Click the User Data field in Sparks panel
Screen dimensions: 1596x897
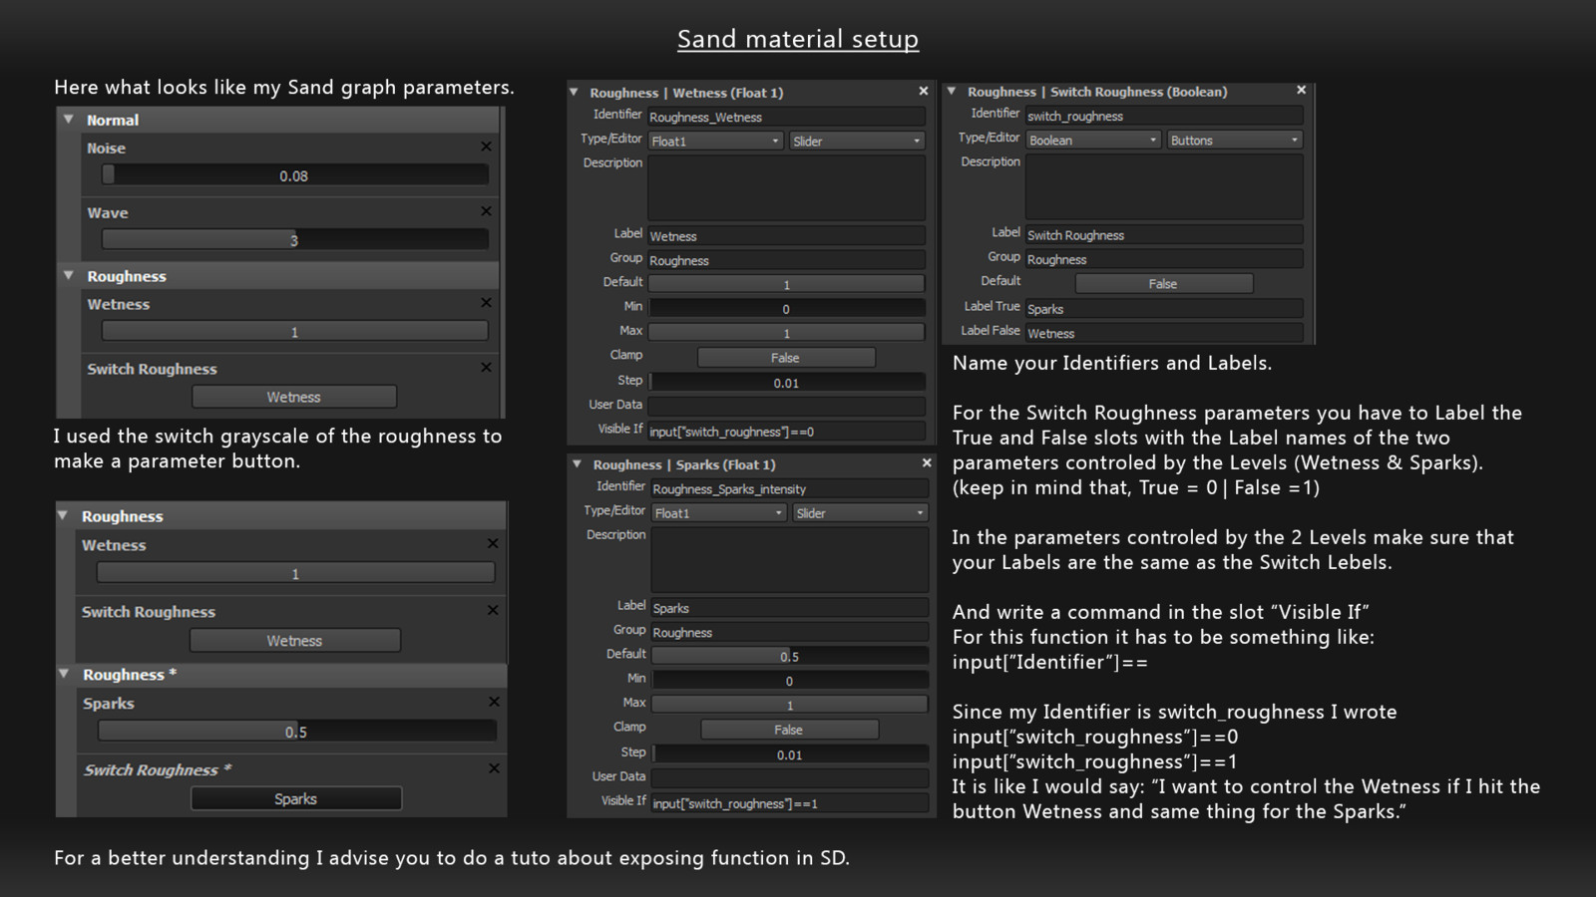[x=790, y=778]
